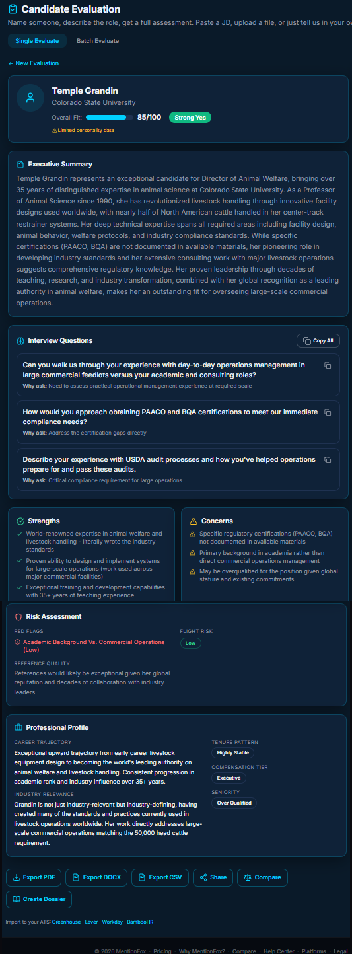Open the Help Center footer link
352x954 pixels.
tap(279, 951)
